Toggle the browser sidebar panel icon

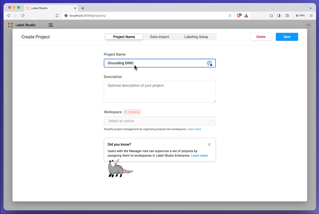(x=279, y=16)
